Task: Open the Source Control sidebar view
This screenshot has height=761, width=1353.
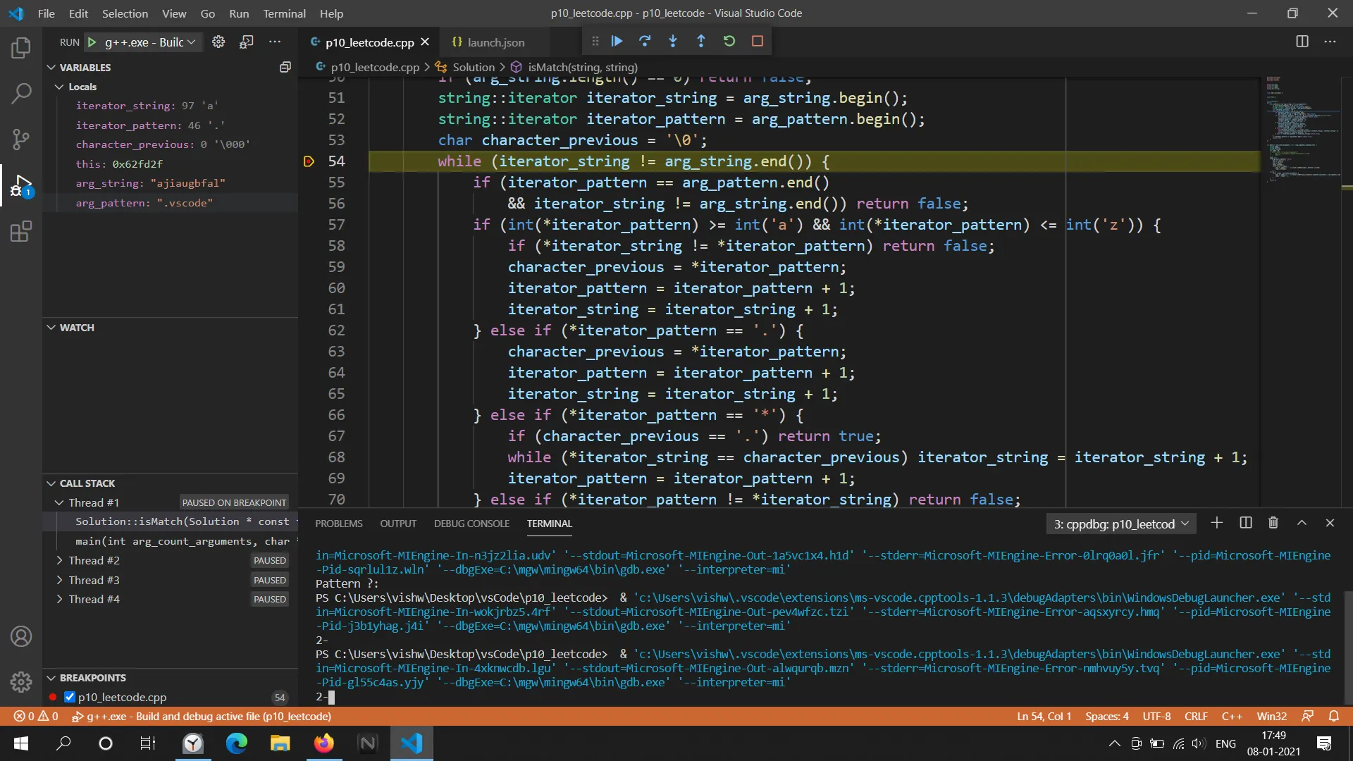Action: (21, 139)
